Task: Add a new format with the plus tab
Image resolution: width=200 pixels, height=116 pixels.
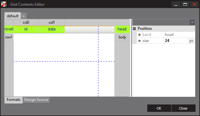Action: point(23,16)
